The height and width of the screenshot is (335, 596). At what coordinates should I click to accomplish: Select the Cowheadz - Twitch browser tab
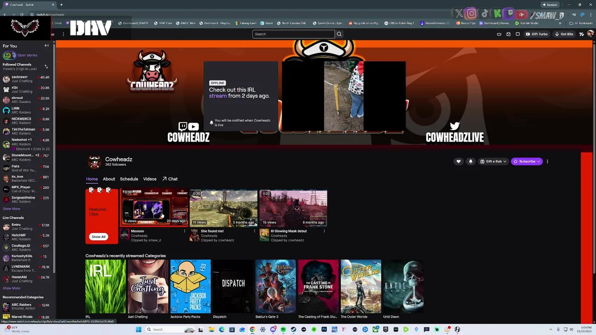pyautogui.click(x=29, y=5)
